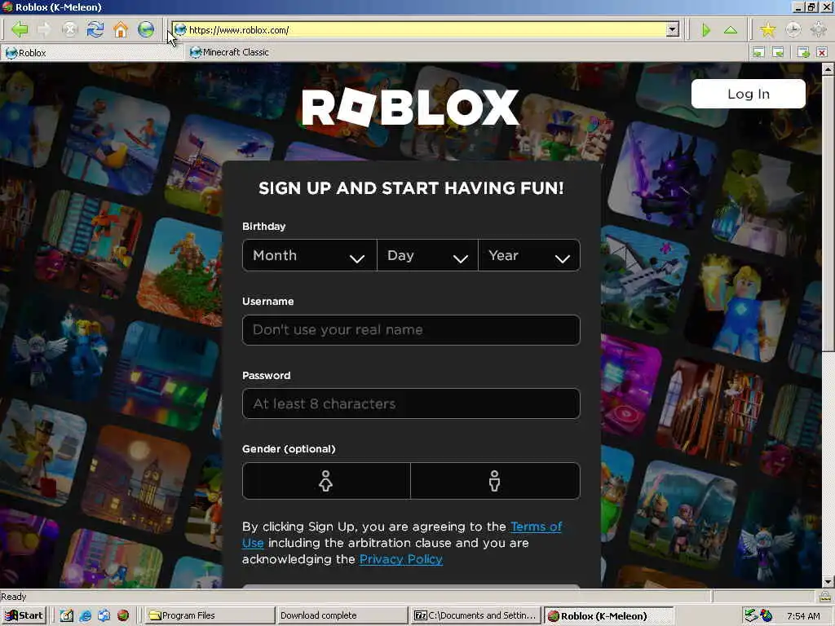Viewport: 835px width, 626px height.
Task: Click the globe Search icon in toolbar
Action: (x=146, y=29)
